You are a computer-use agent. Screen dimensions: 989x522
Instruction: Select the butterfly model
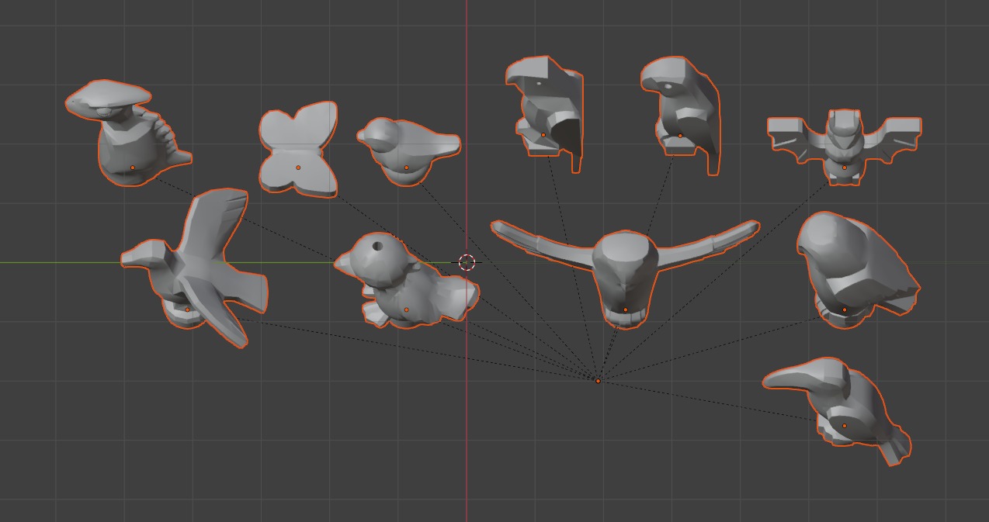[x=298, y=149]
